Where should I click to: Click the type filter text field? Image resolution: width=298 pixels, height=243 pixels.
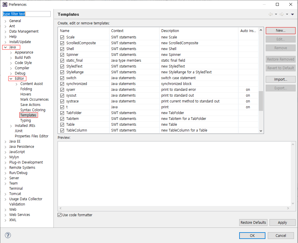(x=26, y=14)
